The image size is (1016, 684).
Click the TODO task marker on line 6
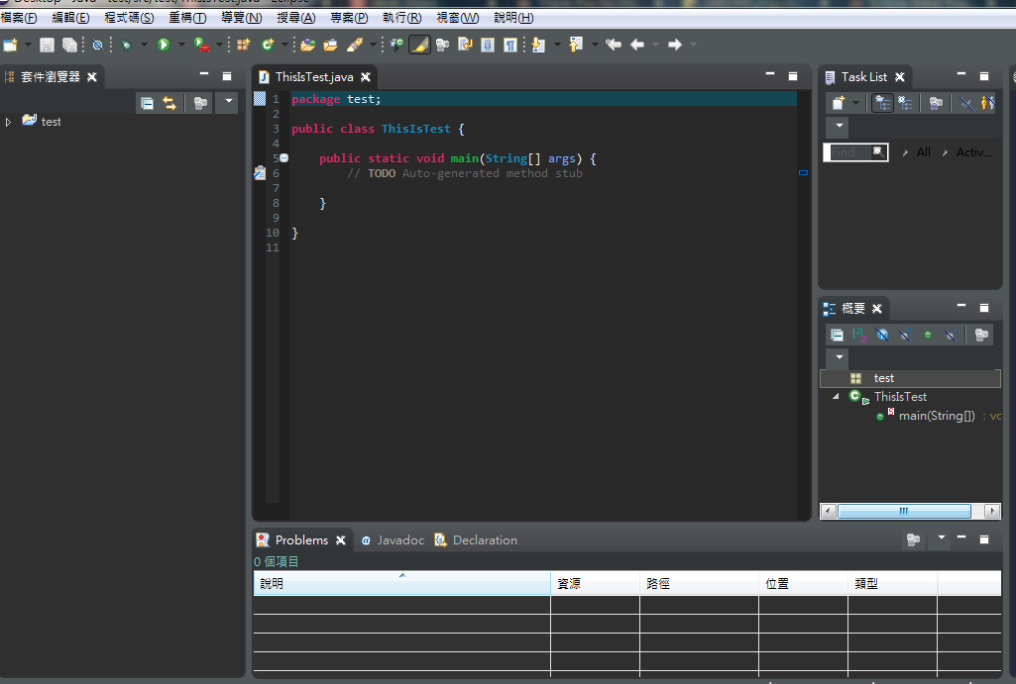coord(260,173)
